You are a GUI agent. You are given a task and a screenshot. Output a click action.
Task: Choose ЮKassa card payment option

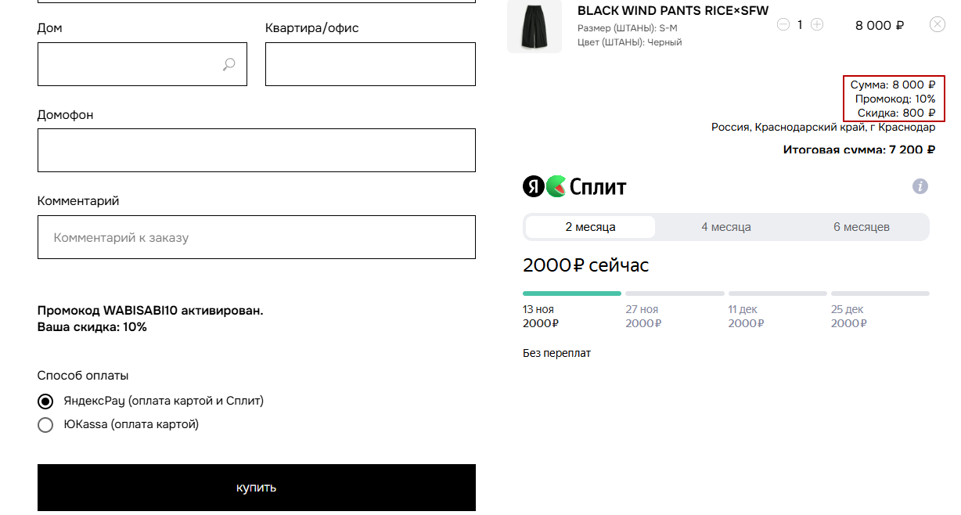(46, 425)
